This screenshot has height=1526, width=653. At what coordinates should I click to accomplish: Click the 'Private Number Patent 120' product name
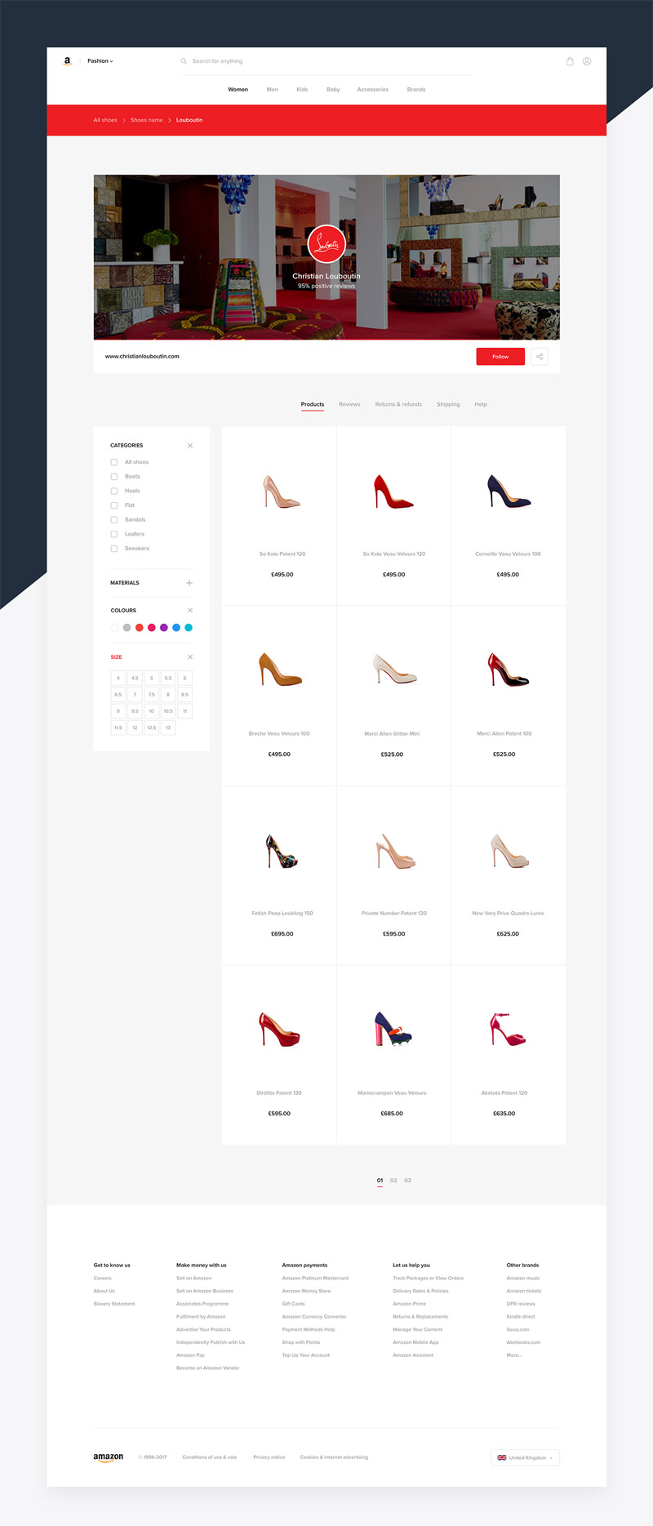(x=394, y=914)
